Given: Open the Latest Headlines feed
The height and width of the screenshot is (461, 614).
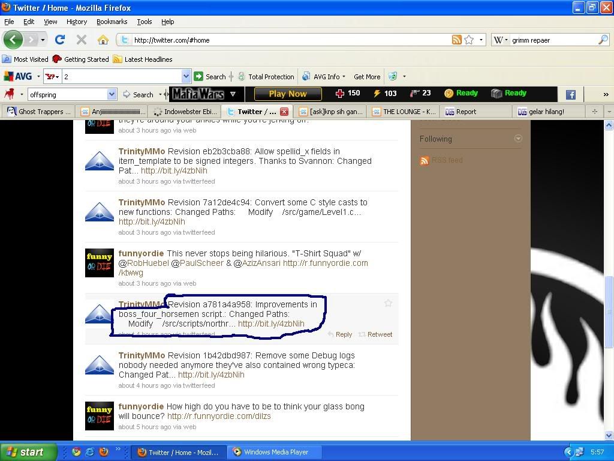Looking at the screenshot, I should point(143,59).
